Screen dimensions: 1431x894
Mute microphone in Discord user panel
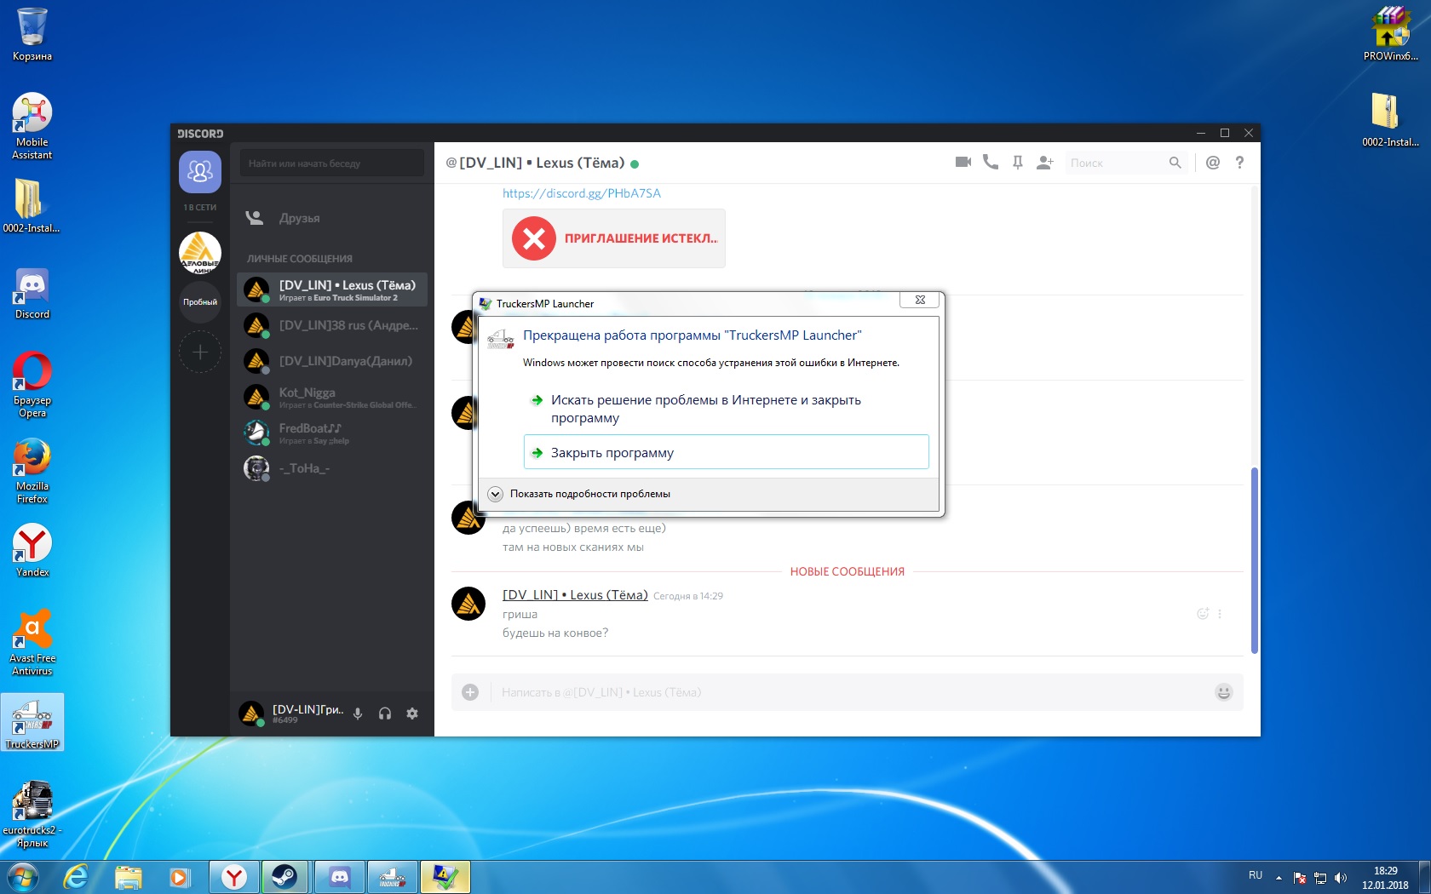358,713
